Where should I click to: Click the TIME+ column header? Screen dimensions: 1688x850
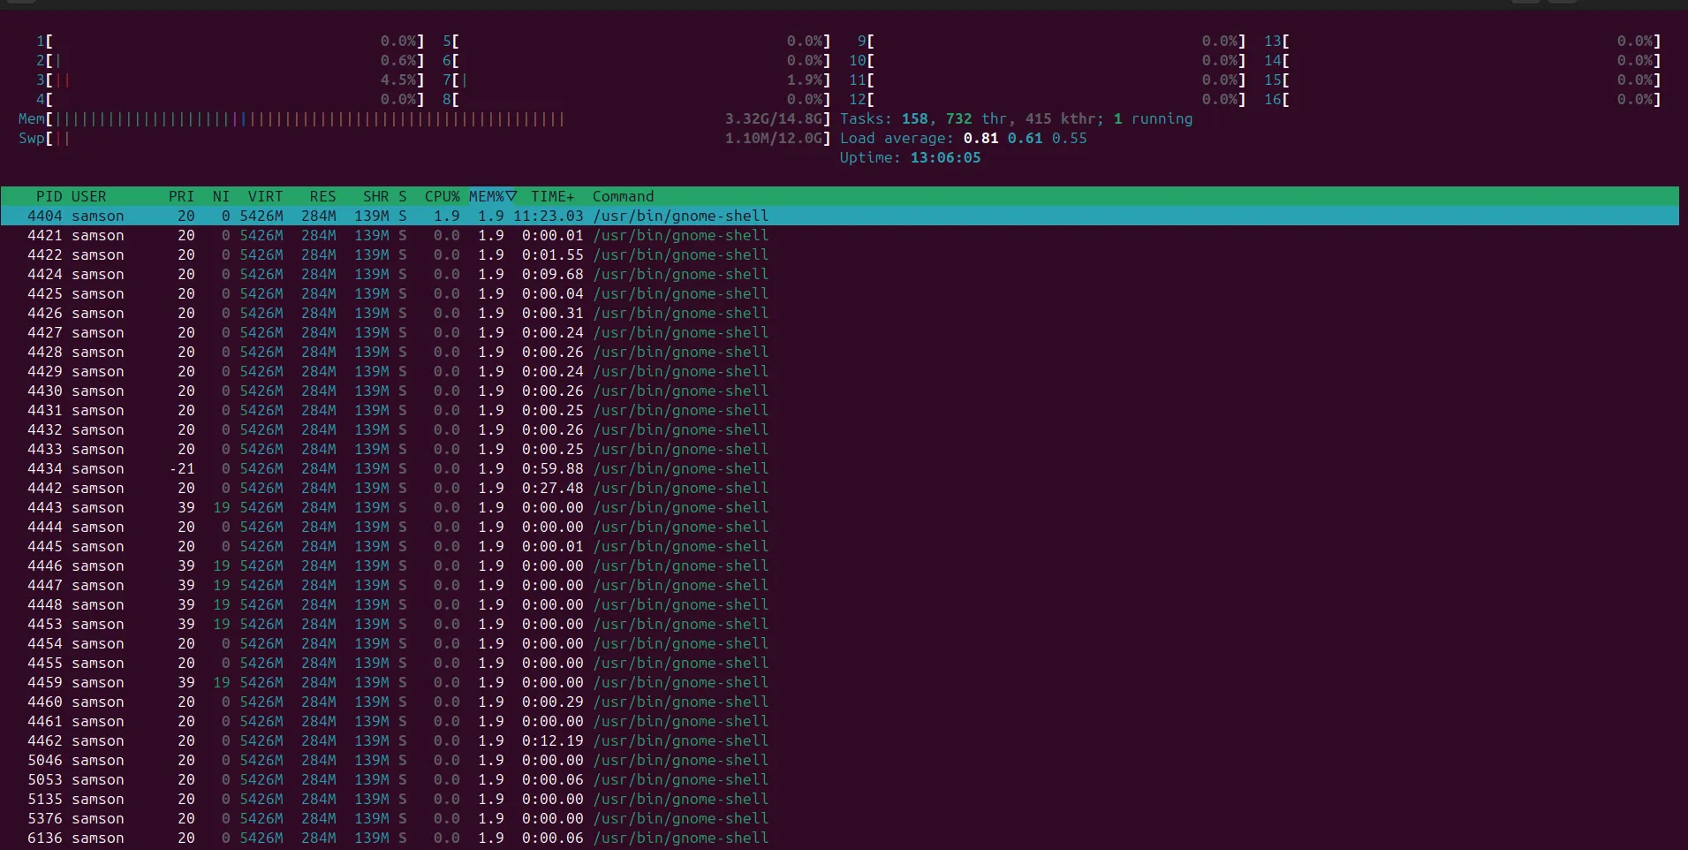[x=552, y=196]
